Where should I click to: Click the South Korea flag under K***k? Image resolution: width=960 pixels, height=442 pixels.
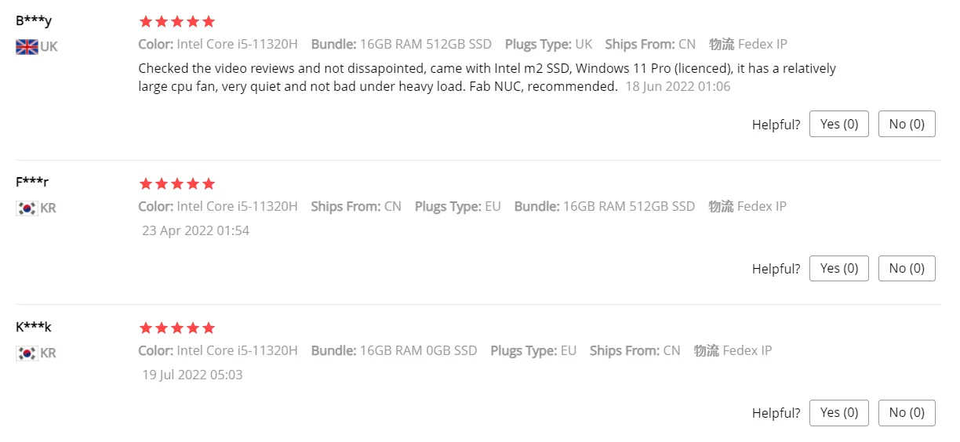[27, 353]
